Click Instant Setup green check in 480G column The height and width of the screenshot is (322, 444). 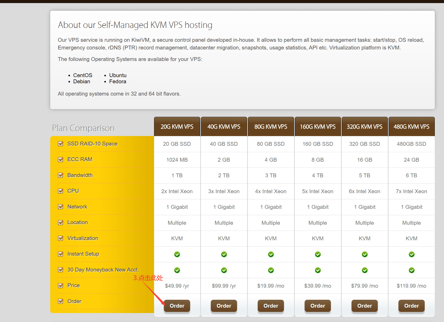coord(412,254)
